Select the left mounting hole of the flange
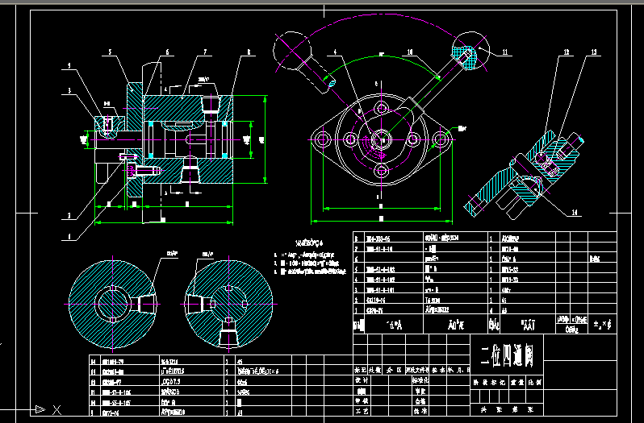 (322, 140)
